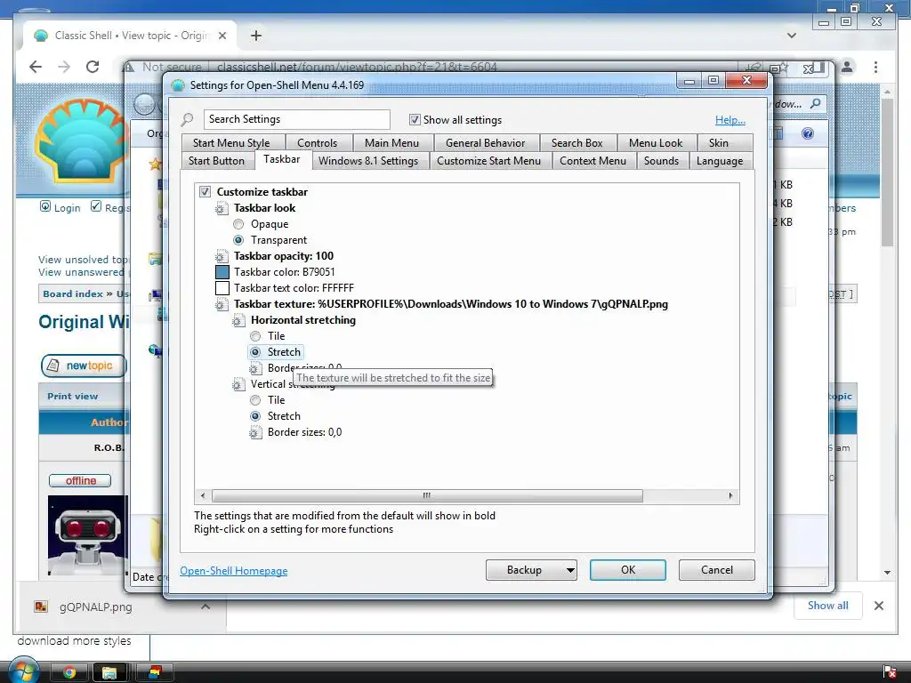911x683 pixels.
Task: Click right arrow of settings horizontal scrollbar
Action: pos(730,495)
